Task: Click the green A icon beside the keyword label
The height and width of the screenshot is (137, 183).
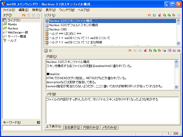Action: tap(38, 123)
